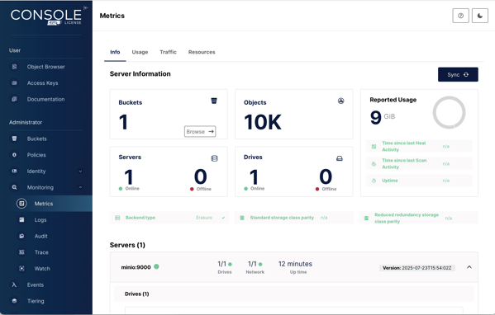Image resolution: width=495 pixels, height=315 pixels.
Task: Open the help icon in header
Action: click(460, 16)
